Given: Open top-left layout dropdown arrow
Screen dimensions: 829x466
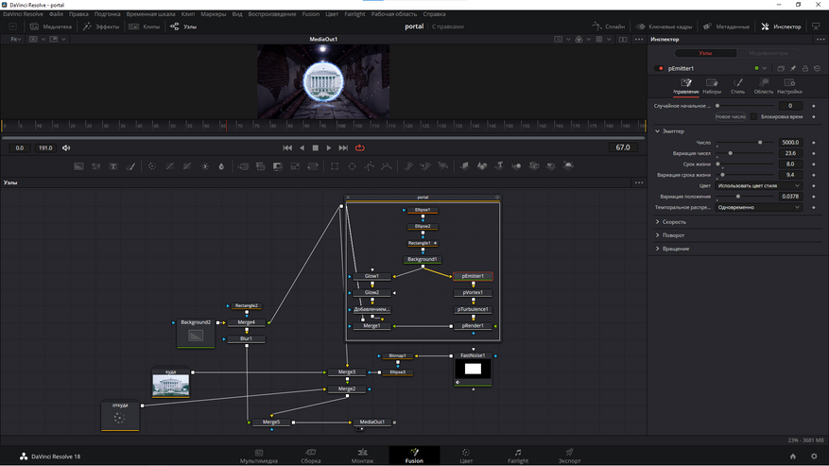Looking at the screenshot, I should [12, 26].
